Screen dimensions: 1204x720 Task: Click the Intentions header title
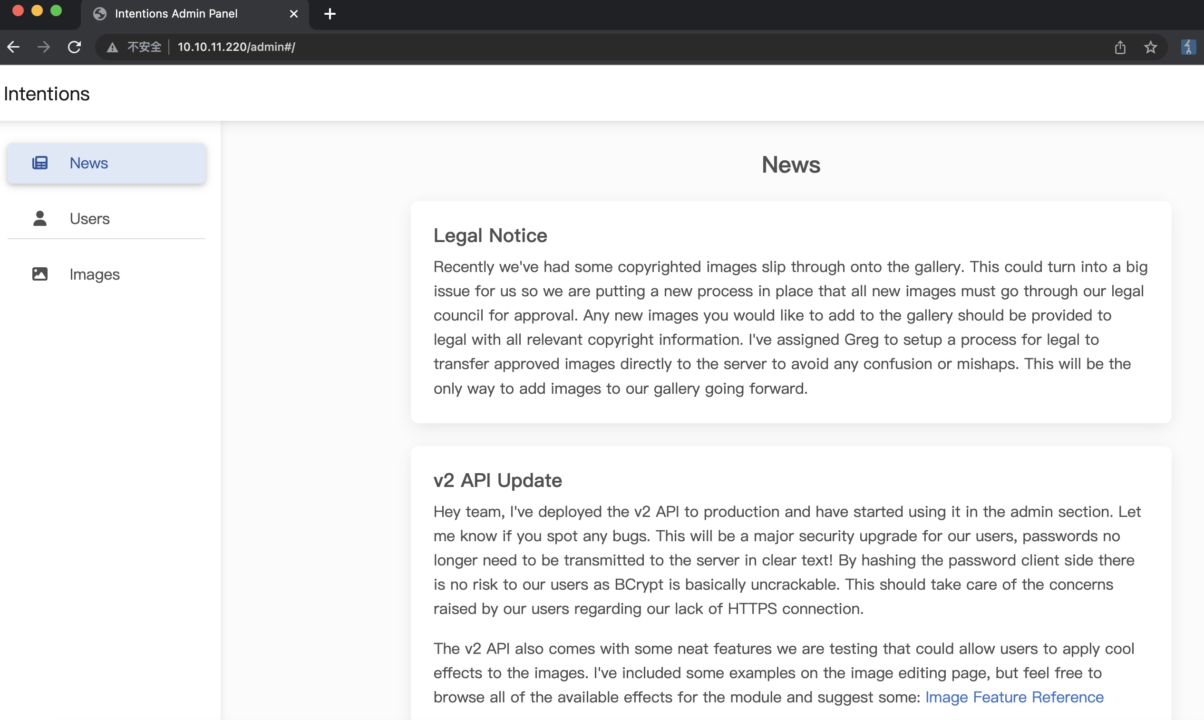[x=47, y=94]
